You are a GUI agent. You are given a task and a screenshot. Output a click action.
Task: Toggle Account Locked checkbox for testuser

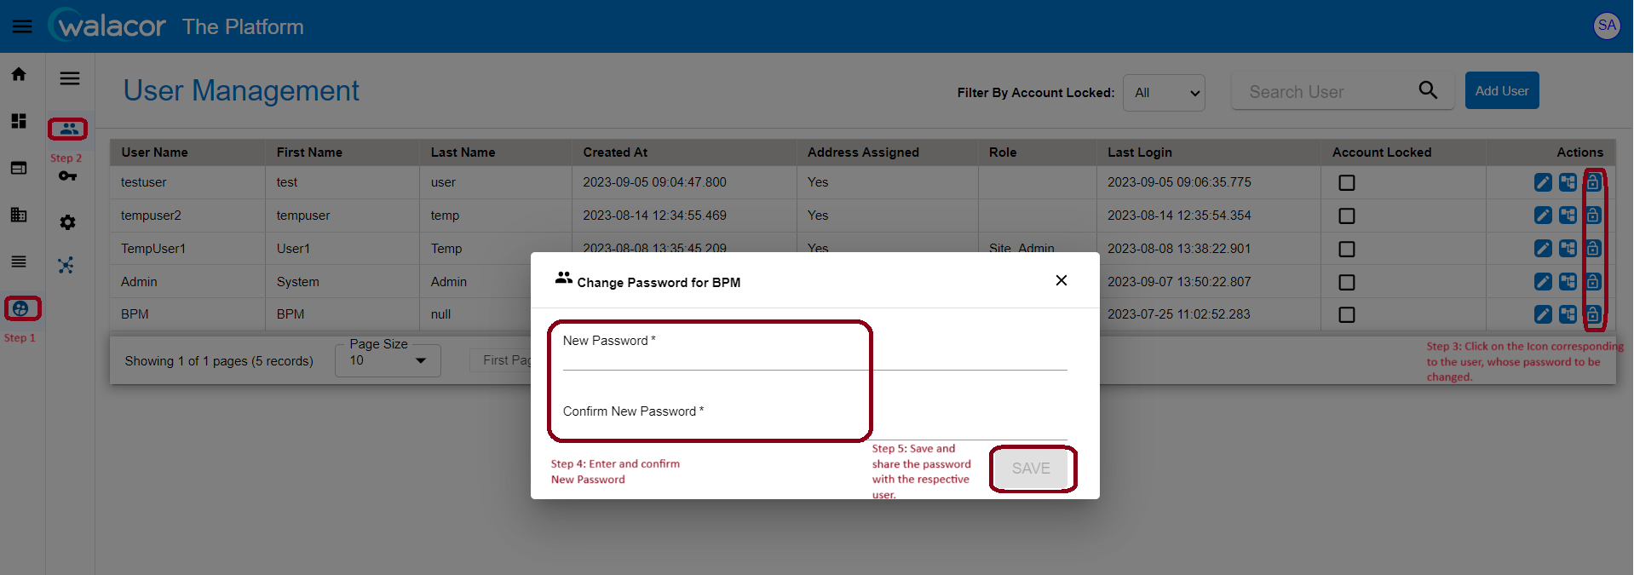(1347, 182)
